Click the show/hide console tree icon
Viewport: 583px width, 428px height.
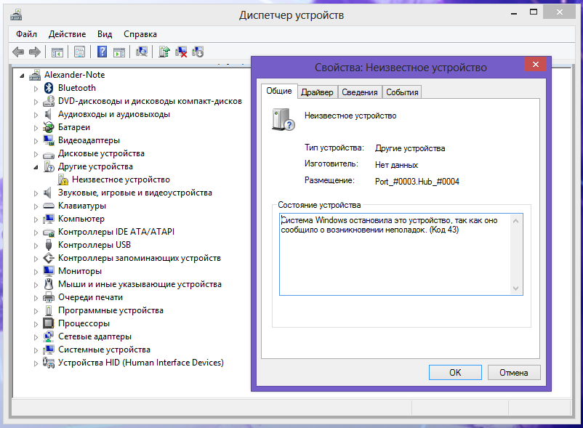click(57, 52)
